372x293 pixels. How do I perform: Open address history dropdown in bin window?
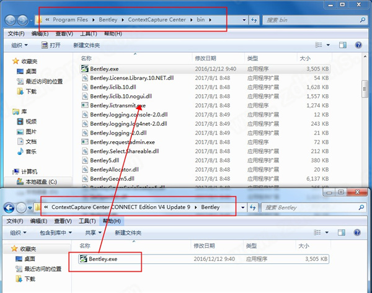click(x=244, y=20)
